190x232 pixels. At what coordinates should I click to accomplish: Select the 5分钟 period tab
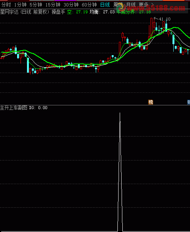pyautogui.click(x=36, y=5)
